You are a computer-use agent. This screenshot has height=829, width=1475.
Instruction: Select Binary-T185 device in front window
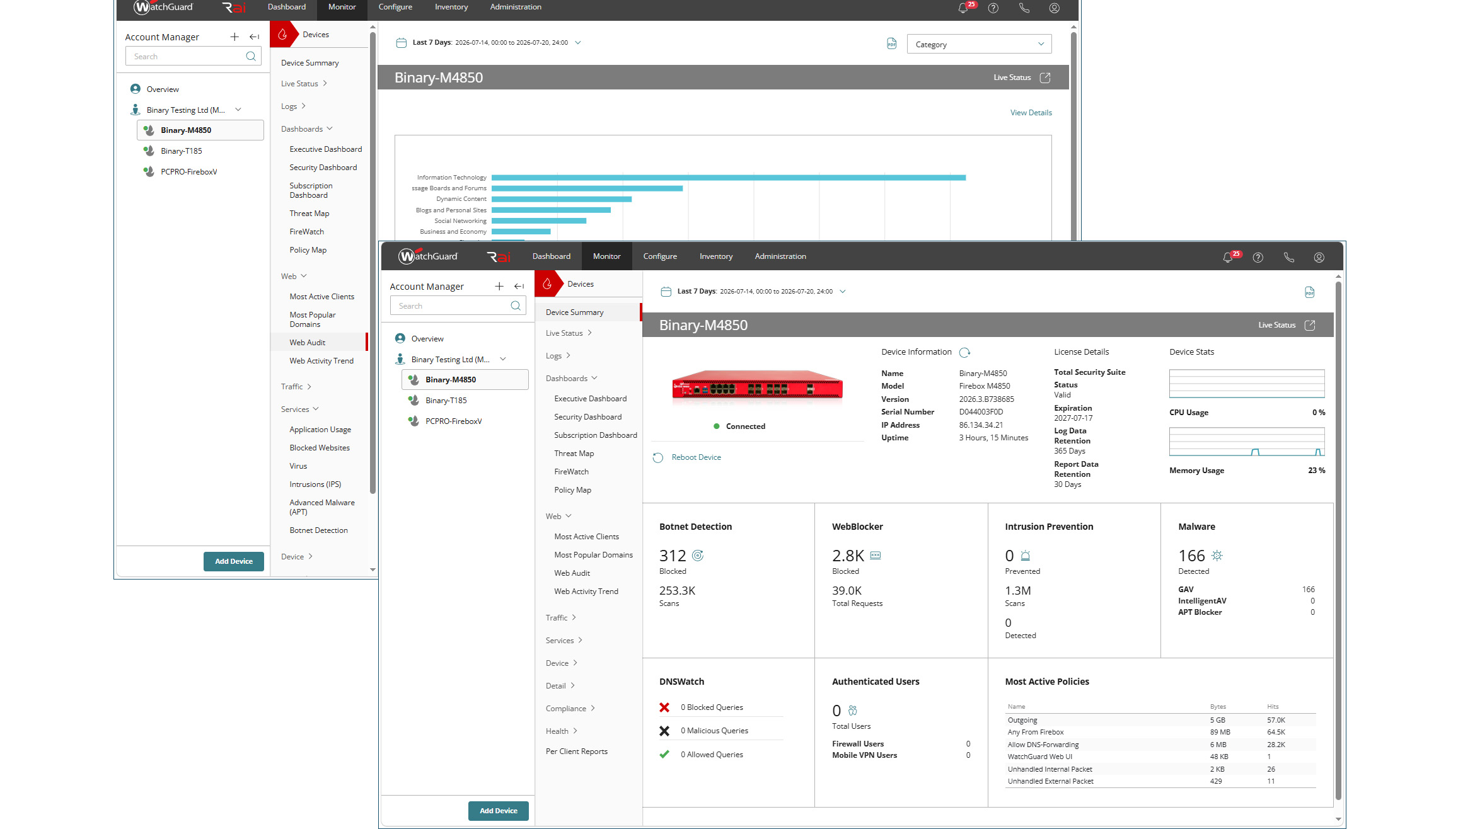(446, 401)
